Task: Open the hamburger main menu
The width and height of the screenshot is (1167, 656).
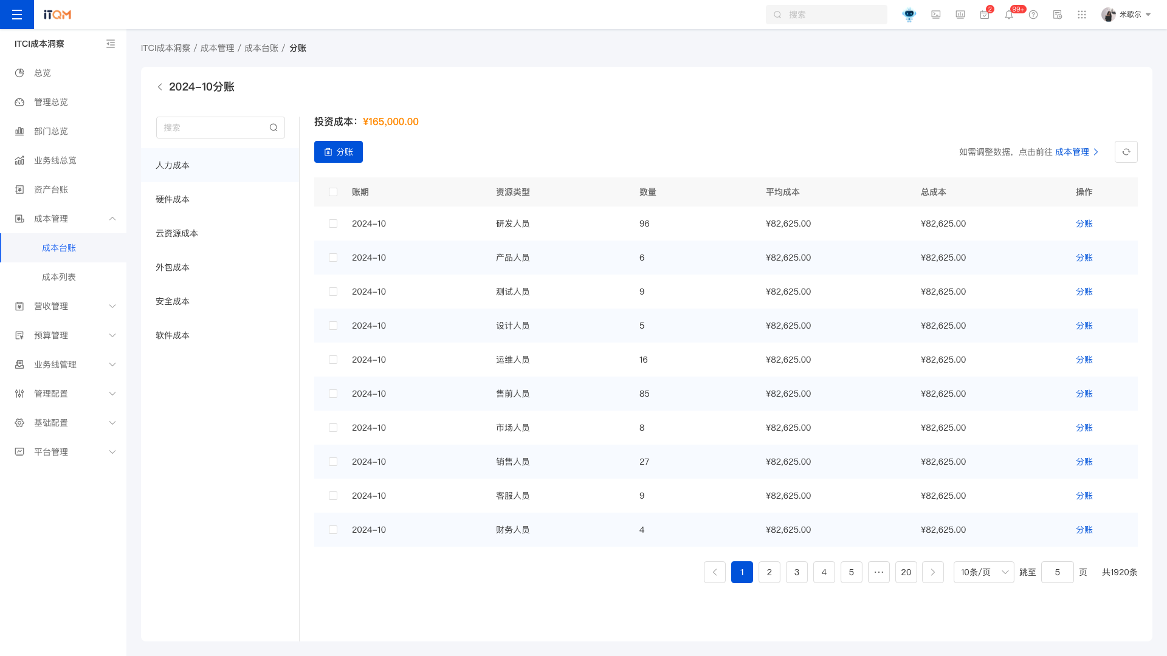Action: (17, 15)
